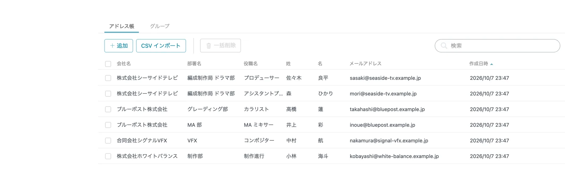Focus the 検索 search field
Screen dimensions: 565x176
pyautogui.click(x=497, y=46)
